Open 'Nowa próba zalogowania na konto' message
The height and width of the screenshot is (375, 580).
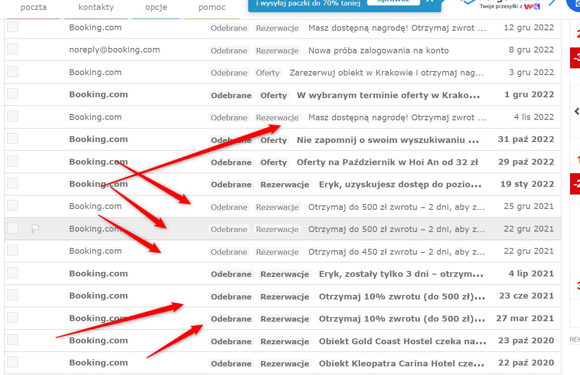[378, 51]
